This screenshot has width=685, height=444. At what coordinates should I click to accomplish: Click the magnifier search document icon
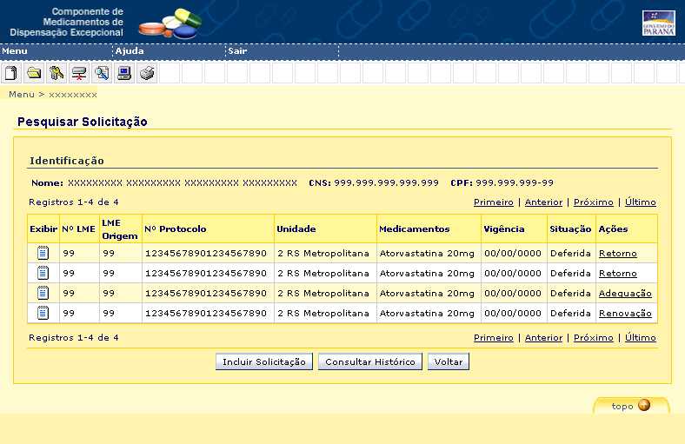point(102,73)
